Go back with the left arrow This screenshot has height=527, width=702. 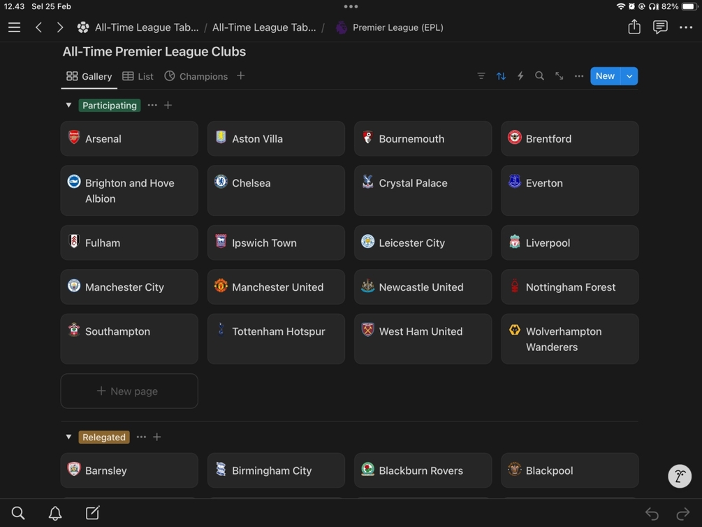point(39,27)
